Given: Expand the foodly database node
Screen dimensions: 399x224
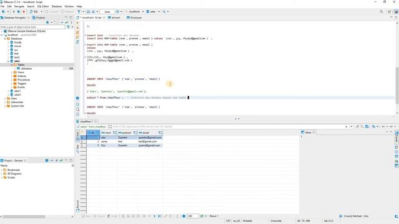Looking at the screenshot, I should coord(8,42).
